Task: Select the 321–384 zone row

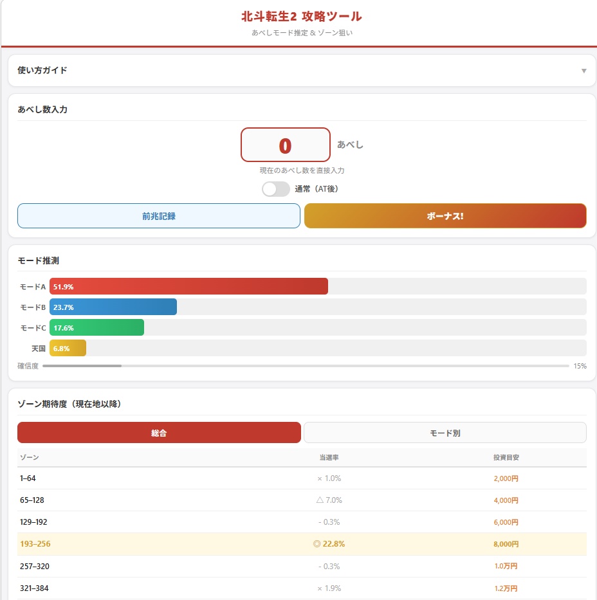Action: tap(302, 588)
